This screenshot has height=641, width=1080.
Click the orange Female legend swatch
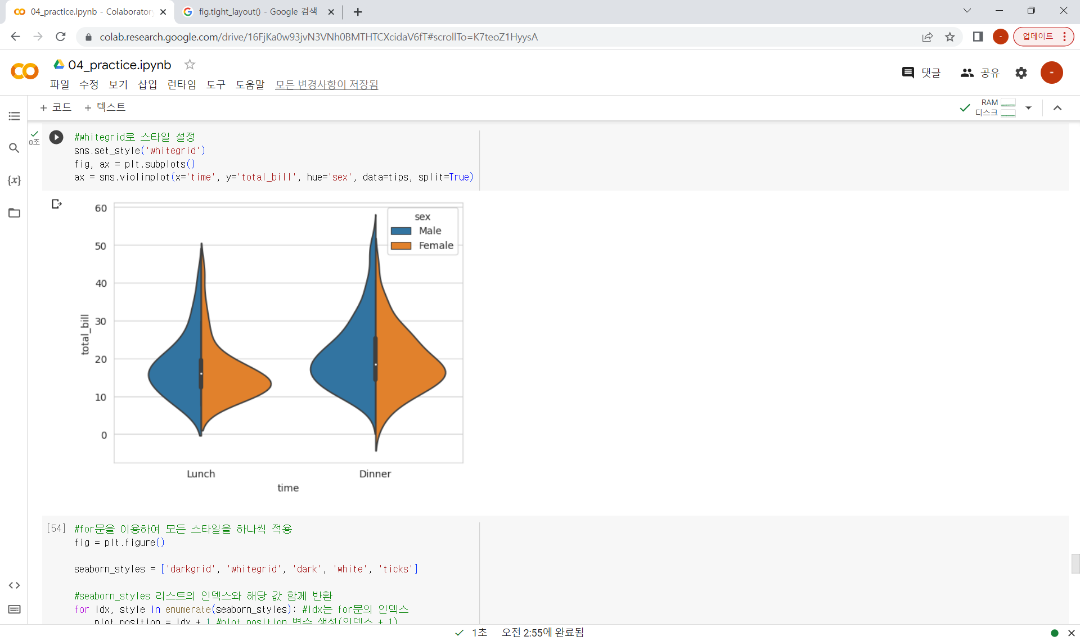[x=401, y=246]
